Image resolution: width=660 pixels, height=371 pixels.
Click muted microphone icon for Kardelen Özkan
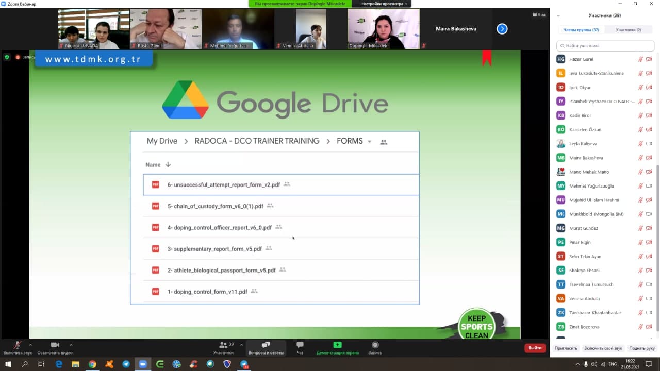pyautogui.click(x=640, y=130)
